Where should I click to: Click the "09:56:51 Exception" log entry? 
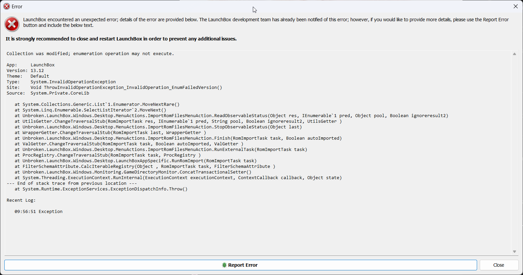(x=39, y=212)
